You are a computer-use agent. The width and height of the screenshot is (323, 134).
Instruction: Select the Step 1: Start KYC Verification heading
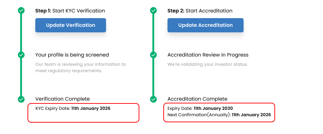coord(70,11)
